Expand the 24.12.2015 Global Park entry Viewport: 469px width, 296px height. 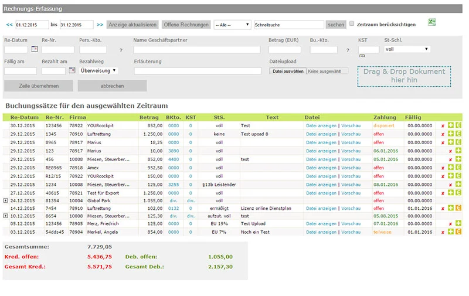[5, 200]
